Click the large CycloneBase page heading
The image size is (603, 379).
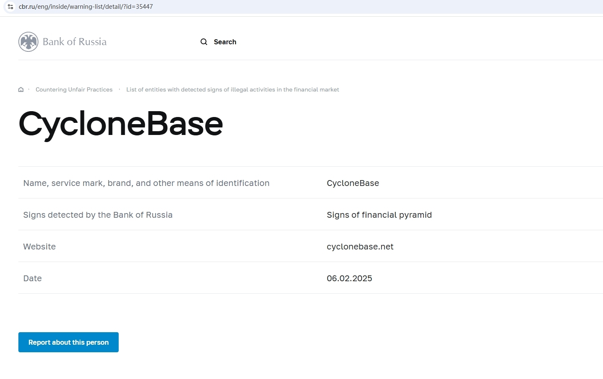click(x=121, y=124)
